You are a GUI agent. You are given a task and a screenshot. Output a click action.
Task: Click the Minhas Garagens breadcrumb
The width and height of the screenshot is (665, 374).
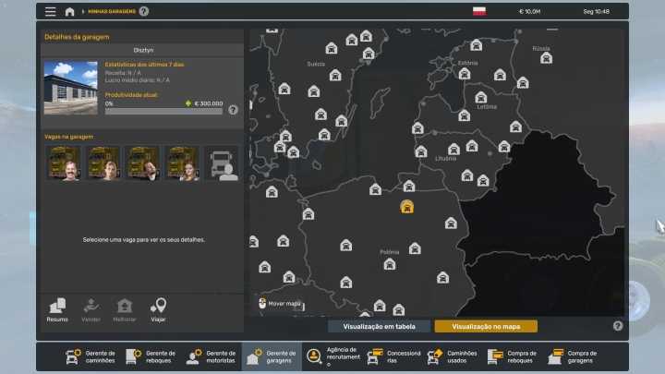pyautogui.click(x=112, y=11)
